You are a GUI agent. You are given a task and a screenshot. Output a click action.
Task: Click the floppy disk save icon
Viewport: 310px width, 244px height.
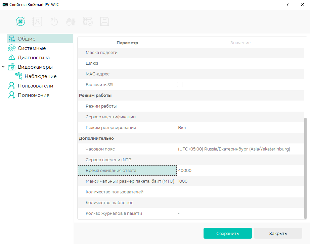[x=104, y=21]
